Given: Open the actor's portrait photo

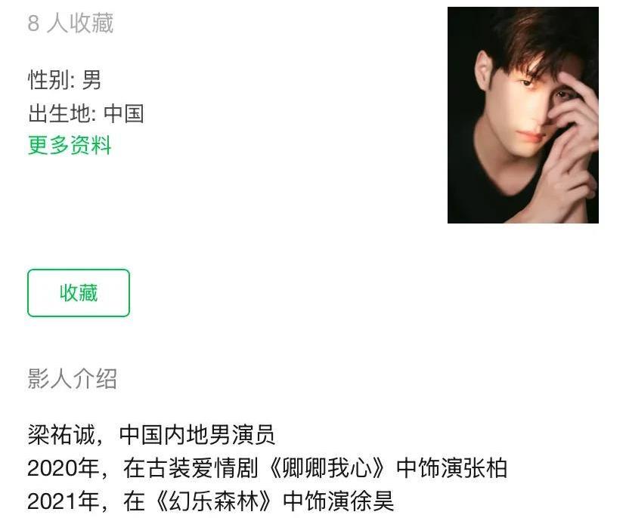Looking at the screenshot, I should point(523,115).
